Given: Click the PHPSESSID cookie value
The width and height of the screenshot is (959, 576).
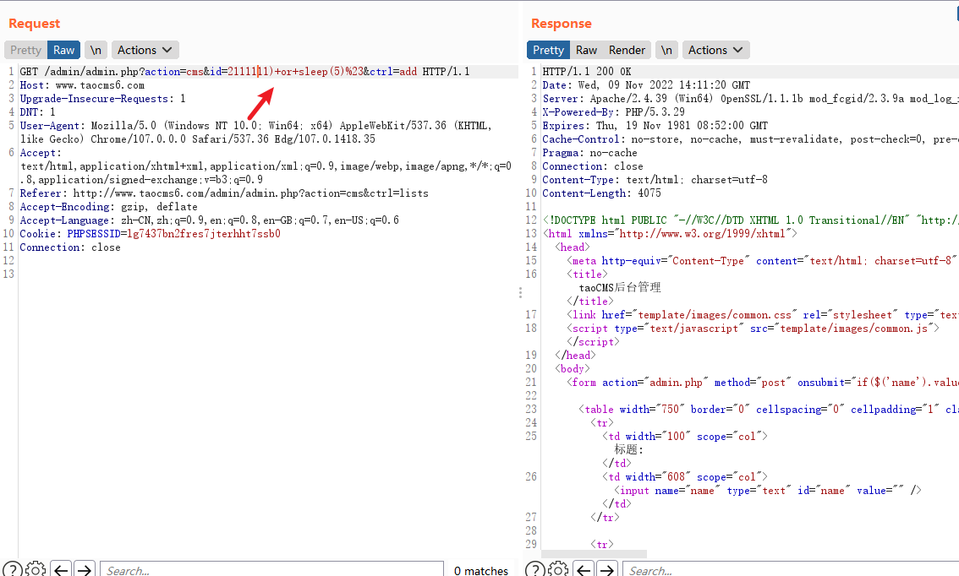Looking at the screenshot, I should pyautogui.click(x=204, y=234).
